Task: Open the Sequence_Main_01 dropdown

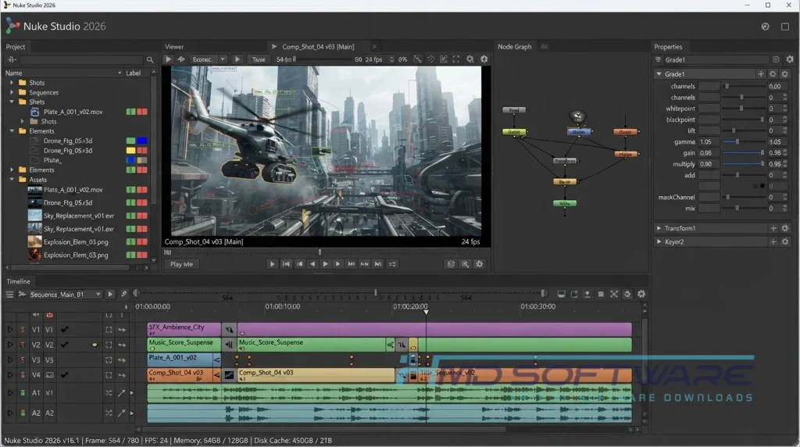Action: (x=65, y=295)
